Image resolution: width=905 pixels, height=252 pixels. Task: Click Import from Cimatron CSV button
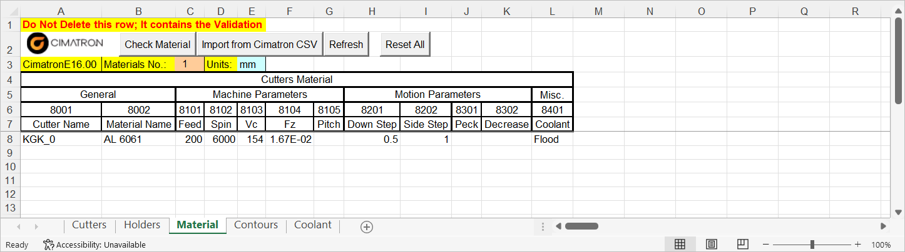tap(259, 44)
